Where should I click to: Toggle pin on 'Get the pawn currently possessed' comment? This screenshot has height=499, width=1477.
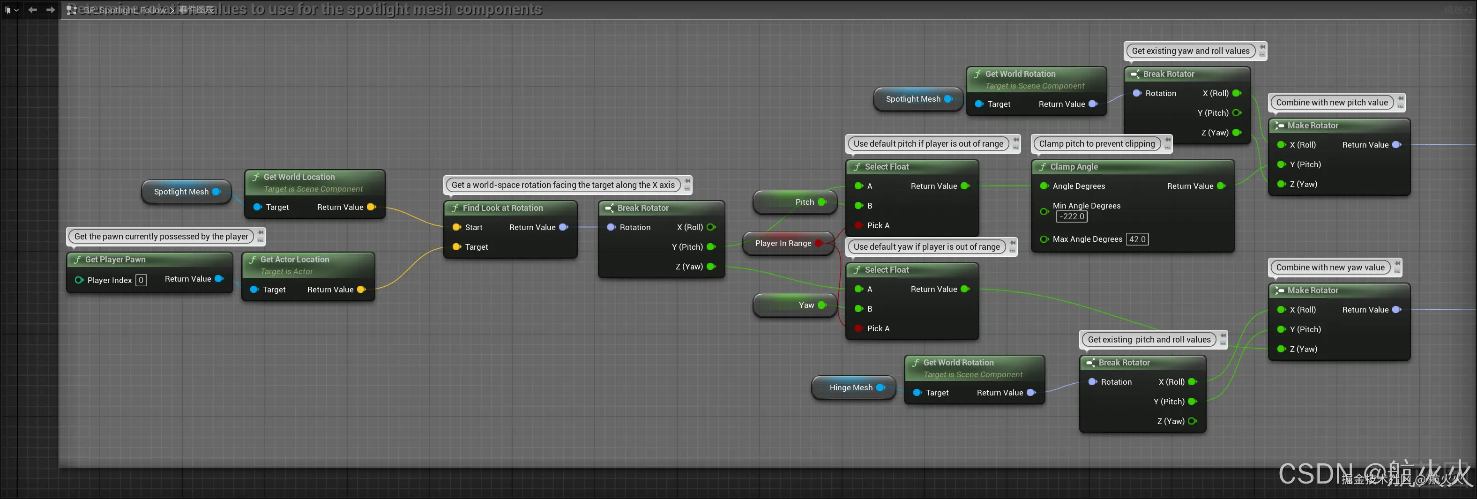tap(261, 232)
